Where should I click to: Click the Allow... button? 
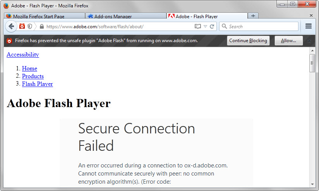click(288, 41)
